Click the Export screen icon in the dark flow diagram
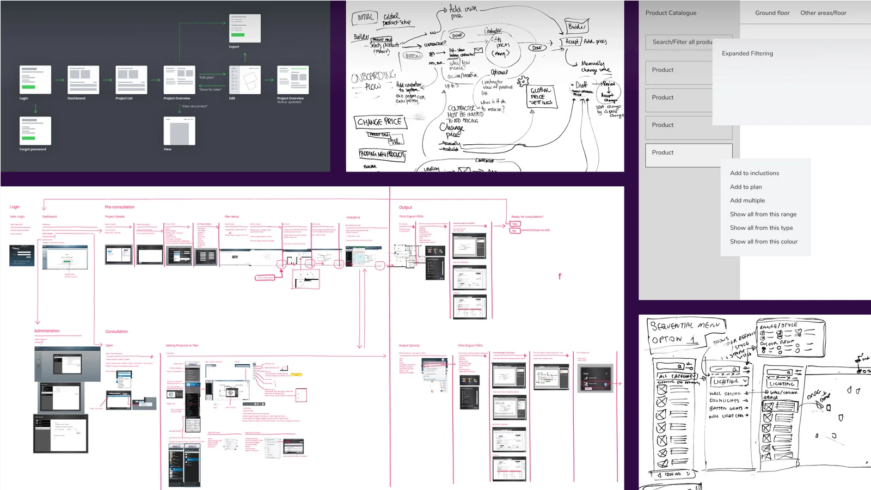 (244, 29)
